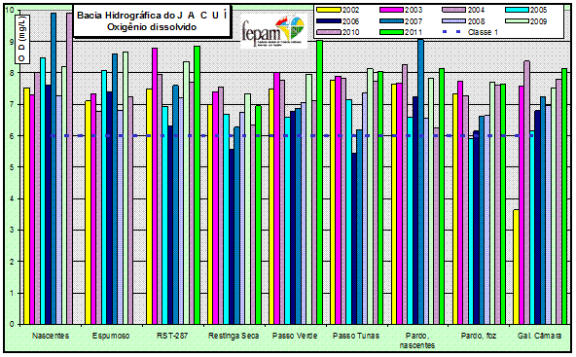The width and height of the screenshot is (576, 357).
Task: Click the 'Passo Verde' category label
Action: [x=295, y=336]
